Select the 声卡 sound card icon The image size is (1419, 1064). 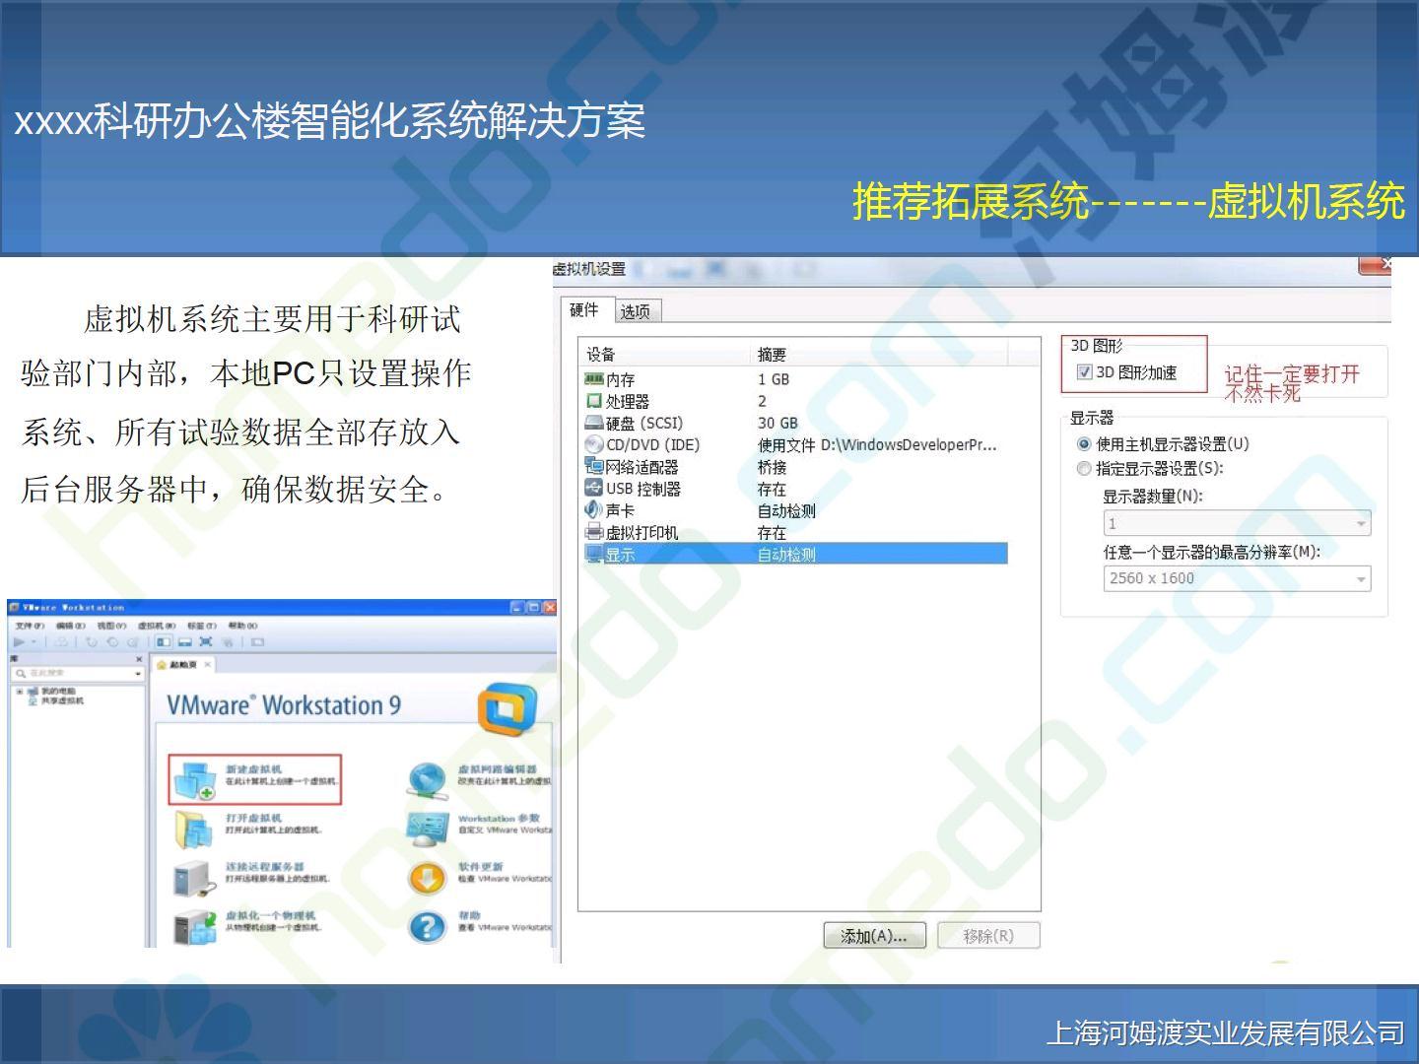(593, 509)
